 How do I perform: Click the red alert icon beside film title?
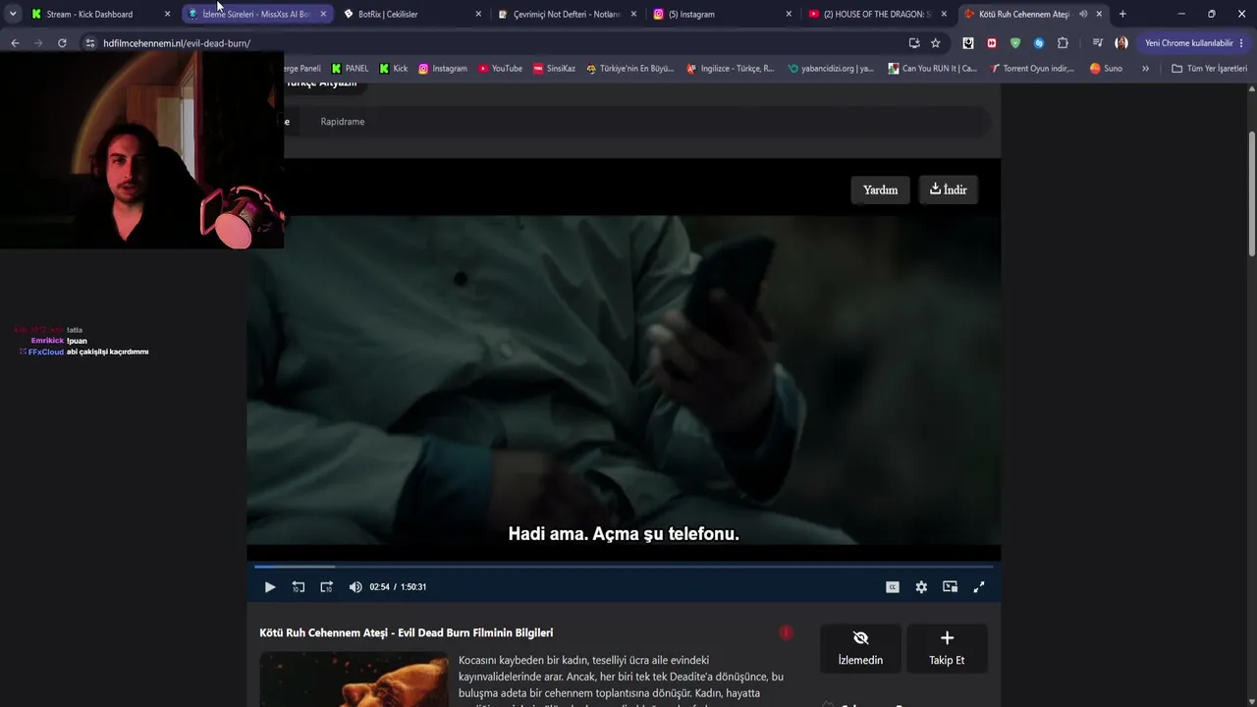pos(786,633)
